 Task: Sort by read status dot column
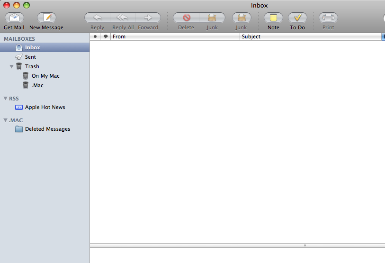coord(95,36)
